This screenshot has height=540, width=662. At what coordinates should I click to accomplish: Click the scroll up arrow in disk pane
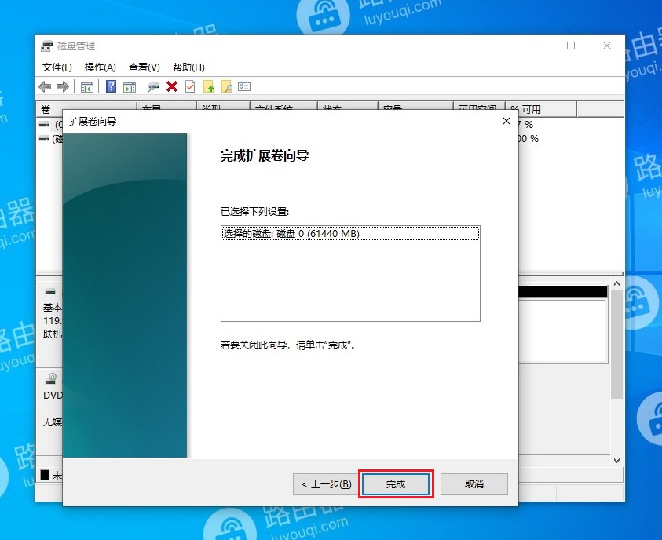point(616,284)
